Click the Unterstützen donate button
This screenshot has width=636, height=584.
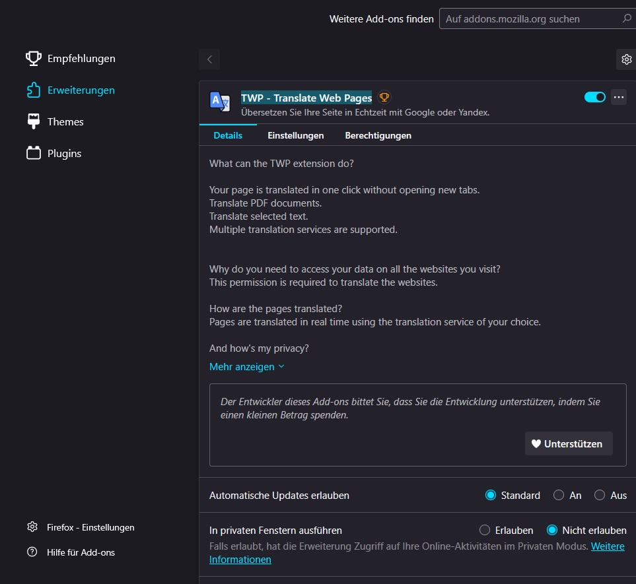point(568,443)
